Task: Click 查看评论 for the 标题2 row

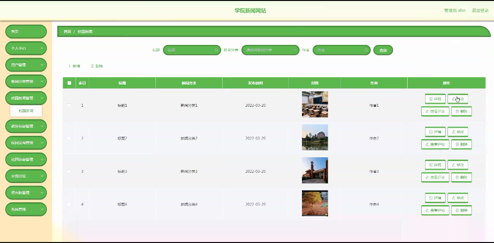Action: click(x=435, y=144)
